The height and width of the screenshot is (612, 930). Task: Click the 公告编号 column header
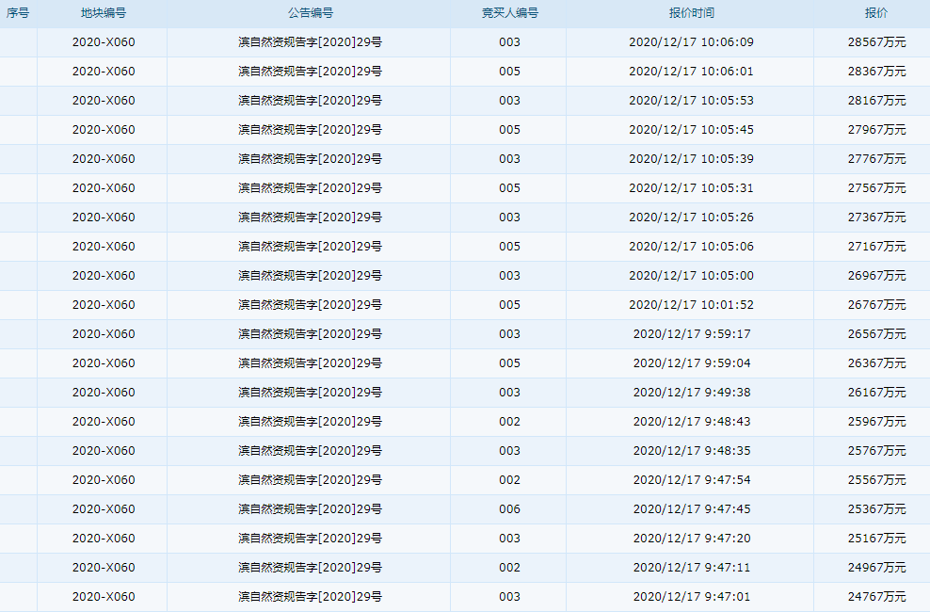pyautogui.click(x=309, y=13)
